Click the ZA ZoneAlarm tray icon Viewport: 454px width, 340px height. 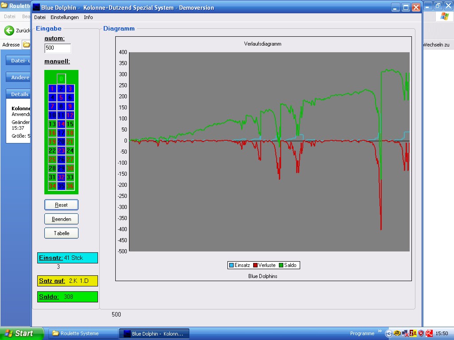[x=413, y=334]
